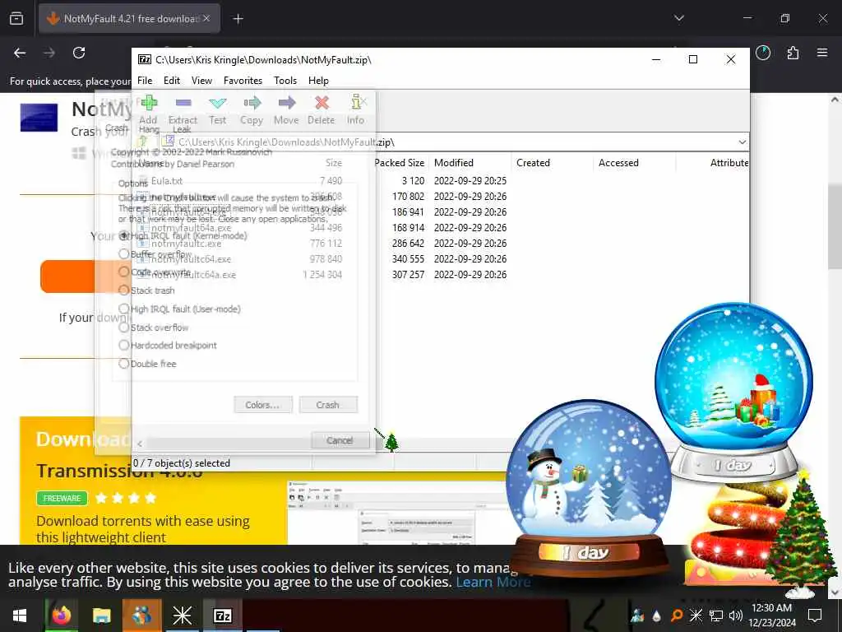Sort by Accessed column header
Viewport: 842px width, 632px height.
pyautogui.click(x=634, y=163)
